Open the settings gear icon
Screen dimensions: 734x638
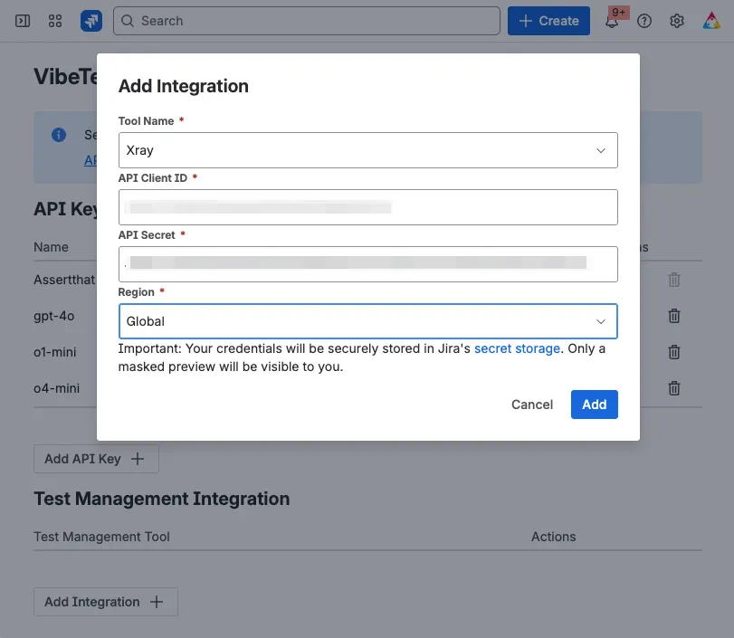pos(677,21)
